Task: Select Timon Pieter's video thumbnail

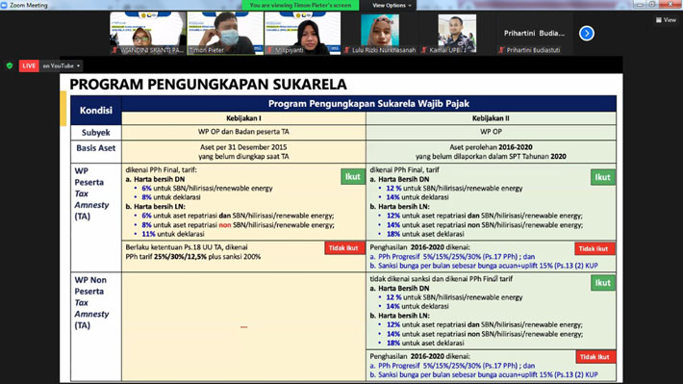Action: pyautogui.click(x=225, y=33)
